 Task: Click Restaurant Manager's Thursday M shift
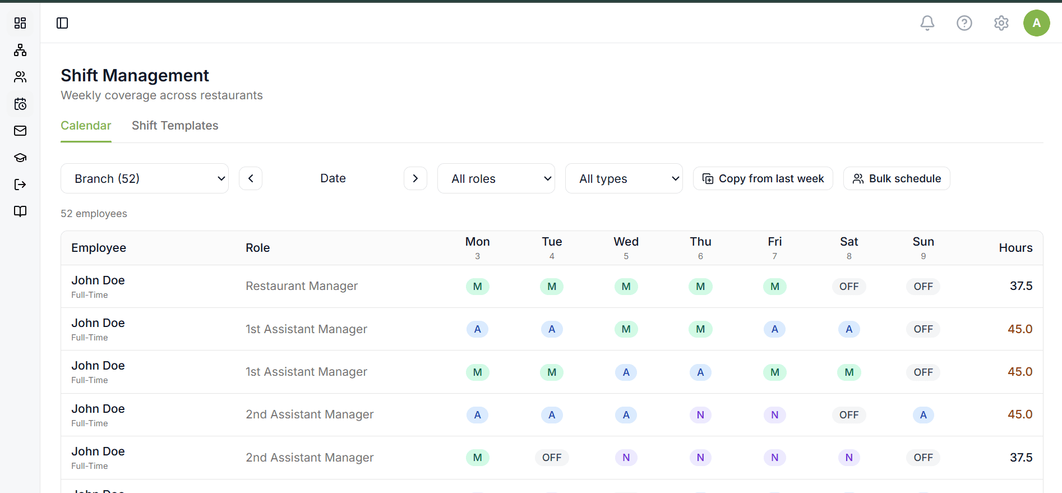pos(700,287)
